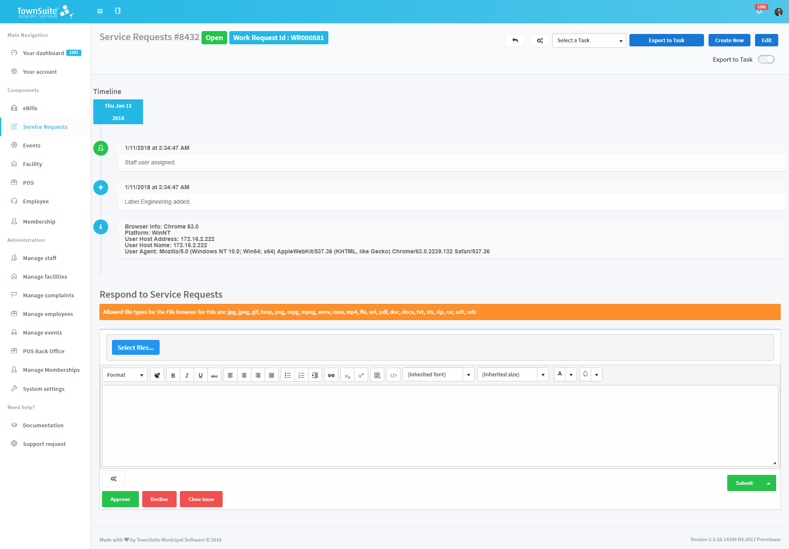Click the notification bell icon
This screenshot has width=789, height=549.
click(759, 12)
